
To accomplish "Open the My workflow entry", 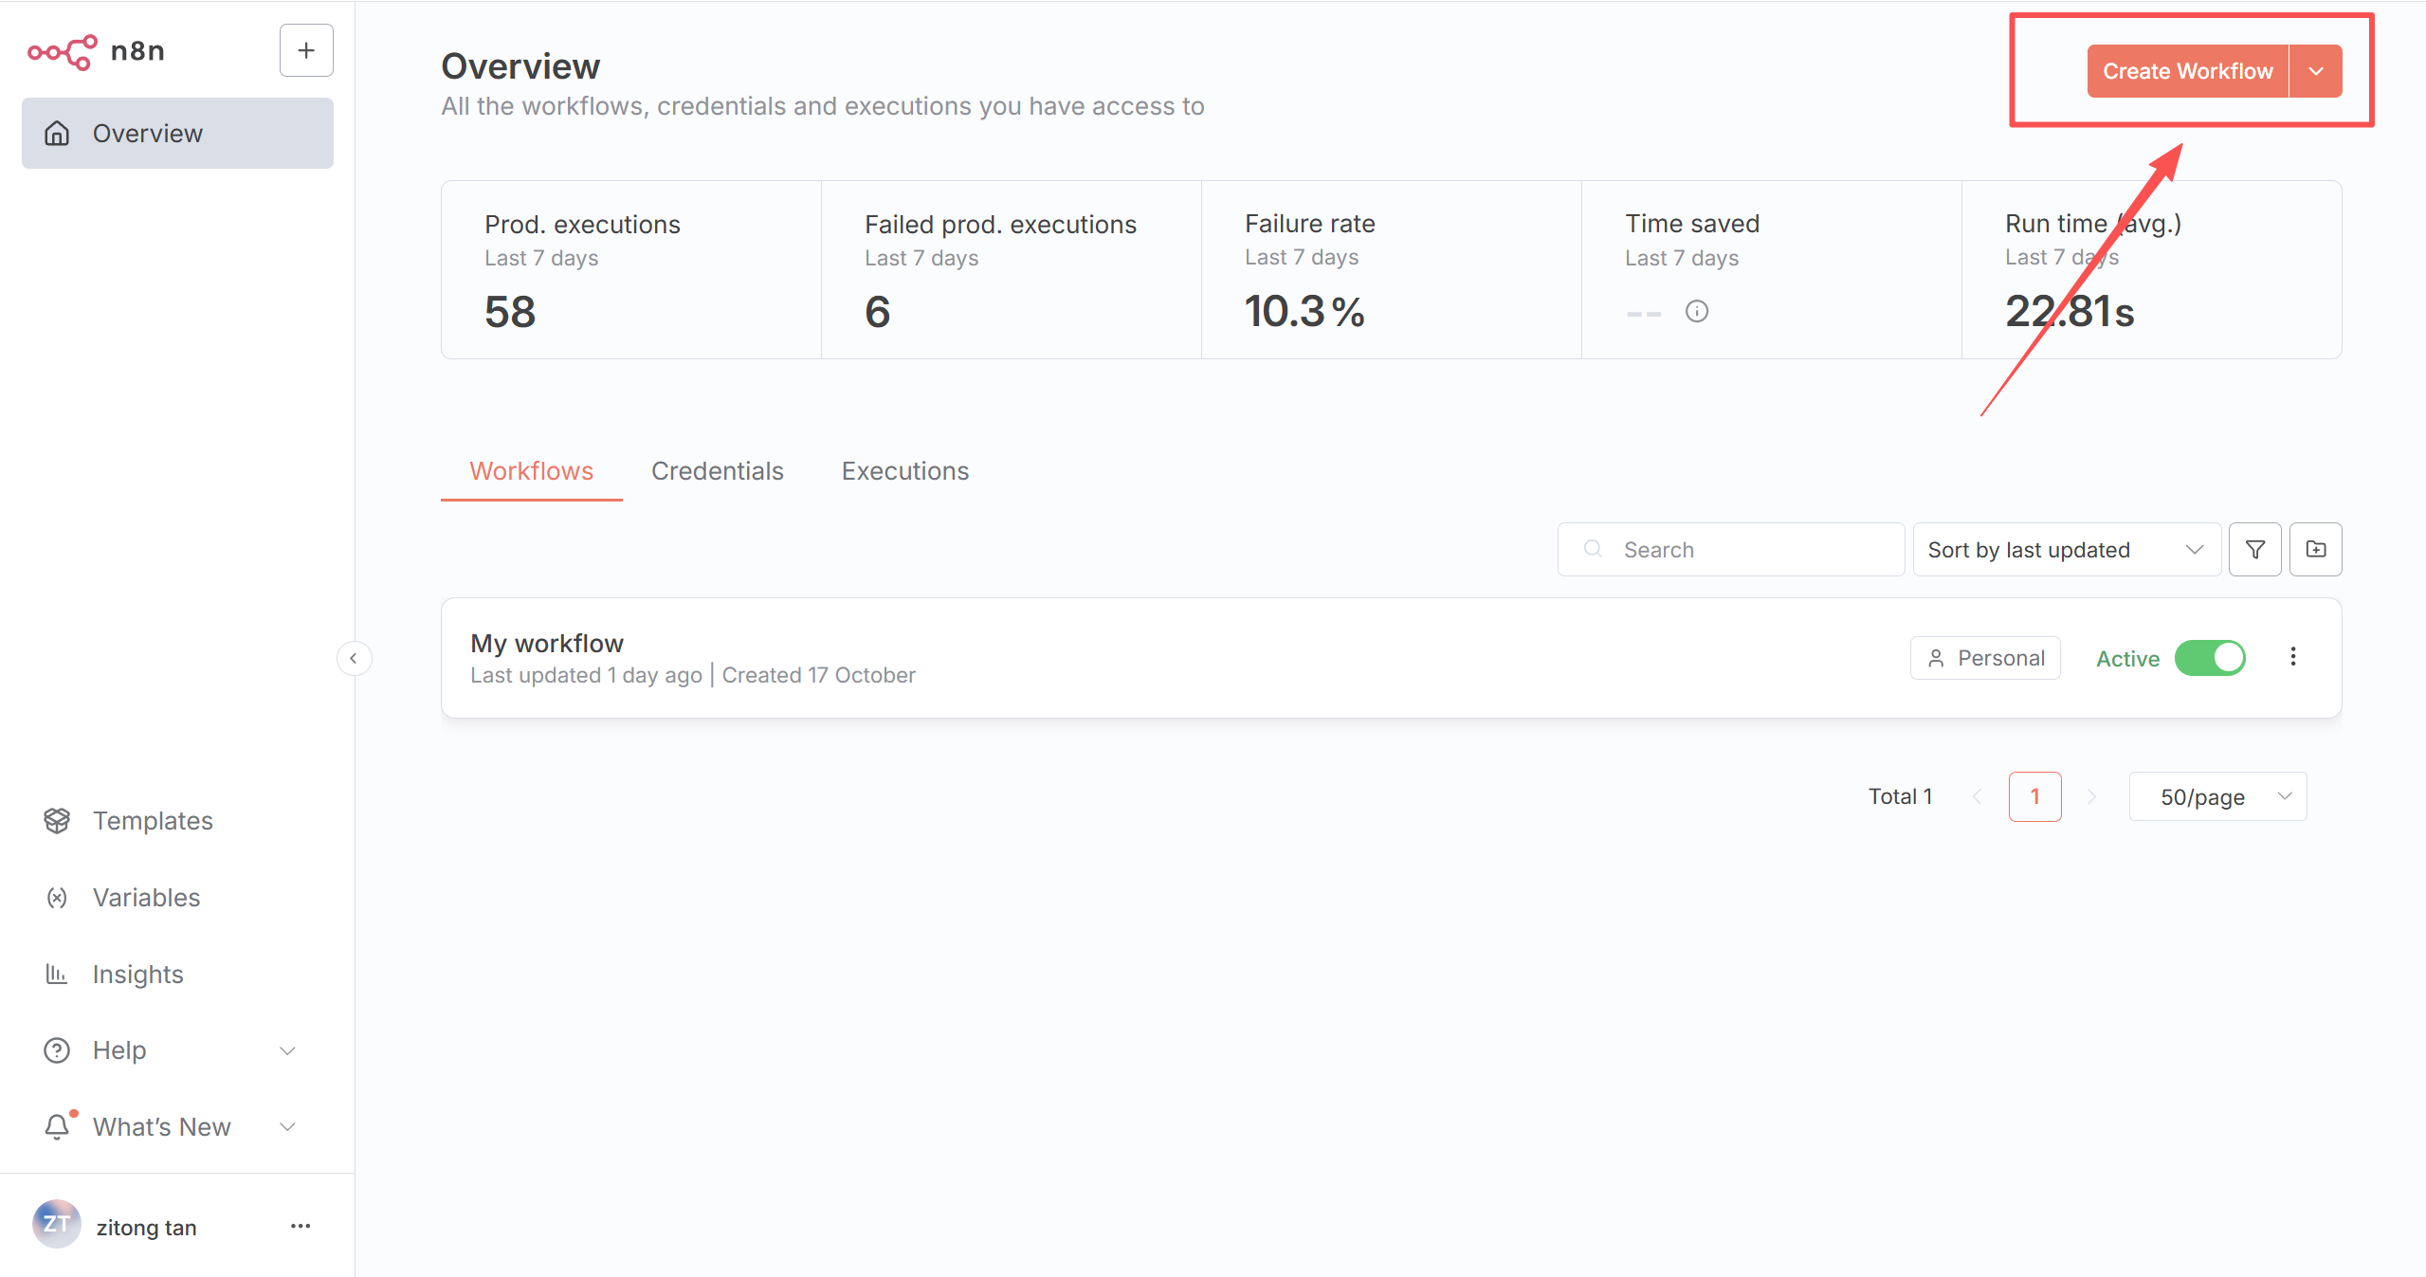I will click(x=547, y=644).
